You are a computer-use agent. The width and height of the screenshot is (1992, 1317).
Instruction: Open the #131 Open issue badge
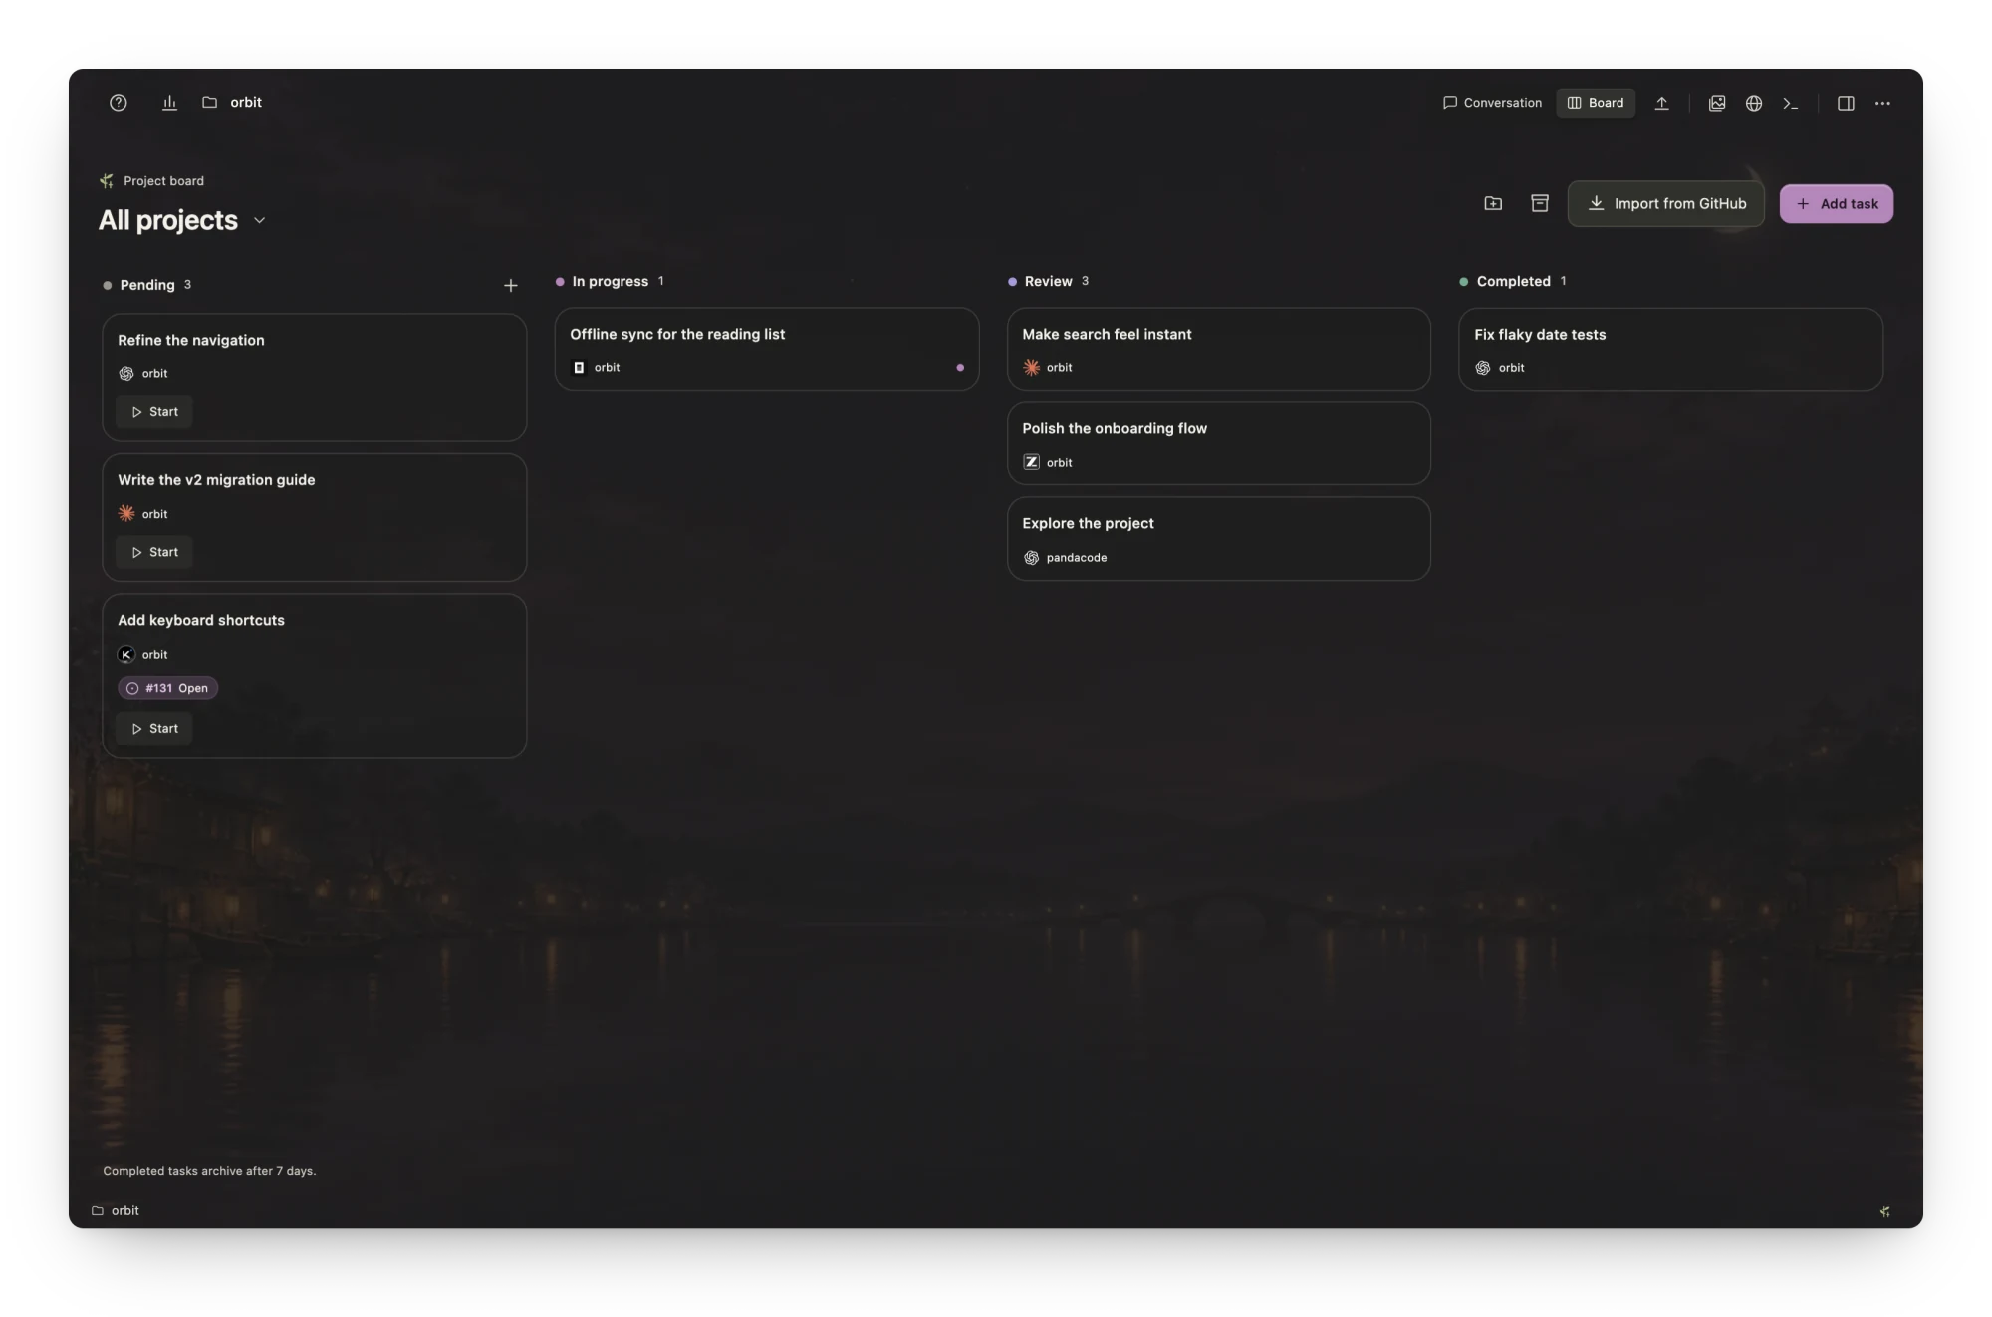167,688
